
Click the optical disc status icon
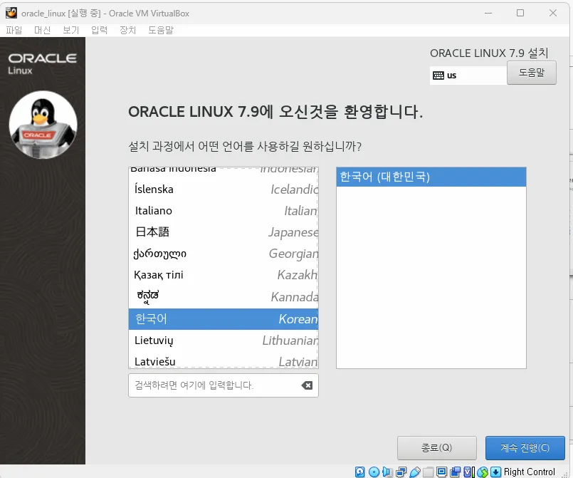(374, 472)
